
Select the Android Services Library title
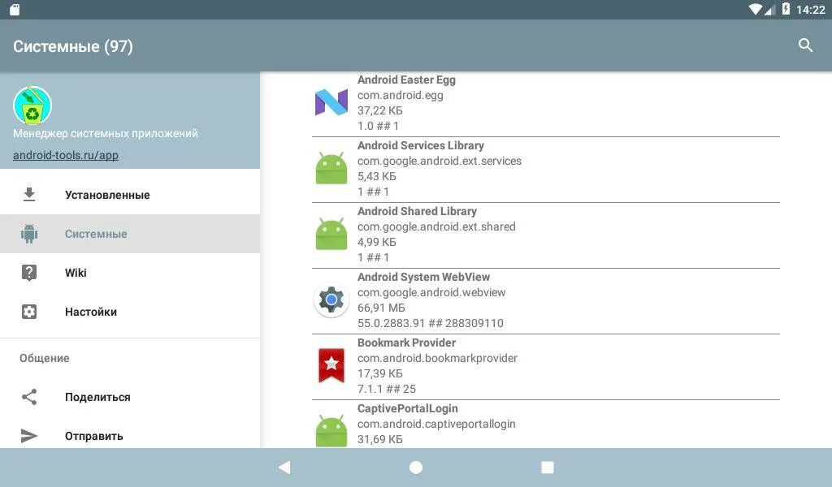coord(421,145)
